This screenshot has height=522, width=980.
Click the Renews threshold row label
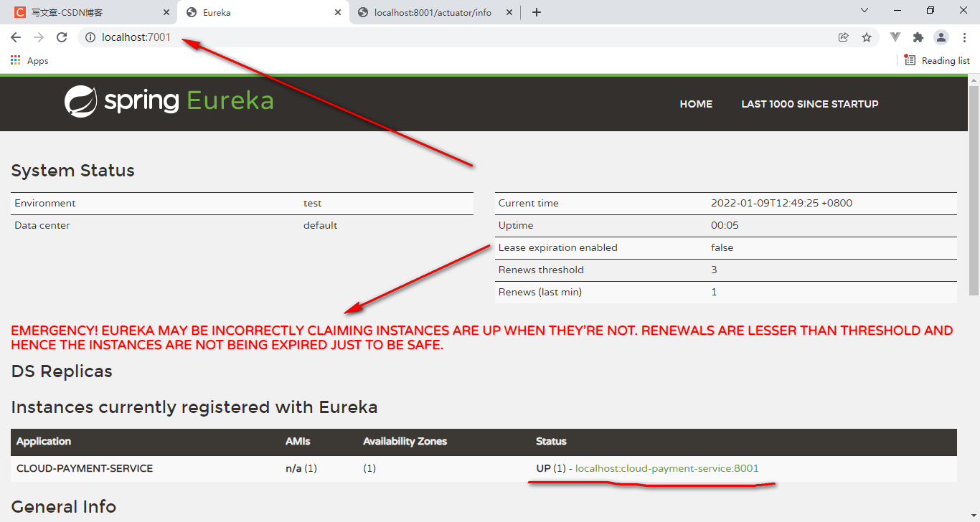(541, 270)
